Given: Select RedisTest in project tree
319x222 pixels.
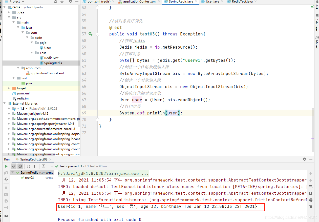Looking at the screenshot, I should pyautogui.click(x=51, y=58).
